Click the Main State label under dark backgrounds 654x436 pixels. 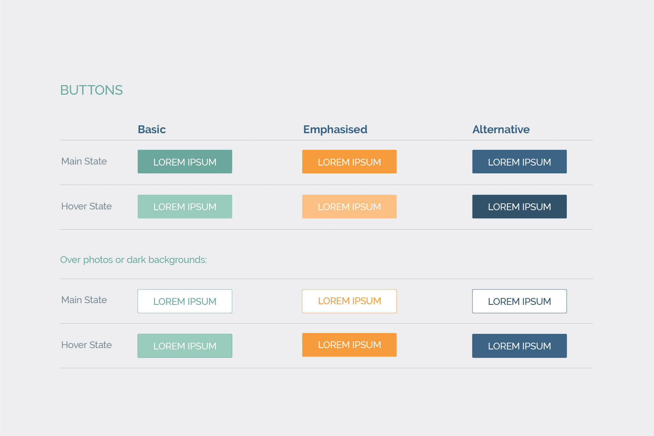point(84,300)
